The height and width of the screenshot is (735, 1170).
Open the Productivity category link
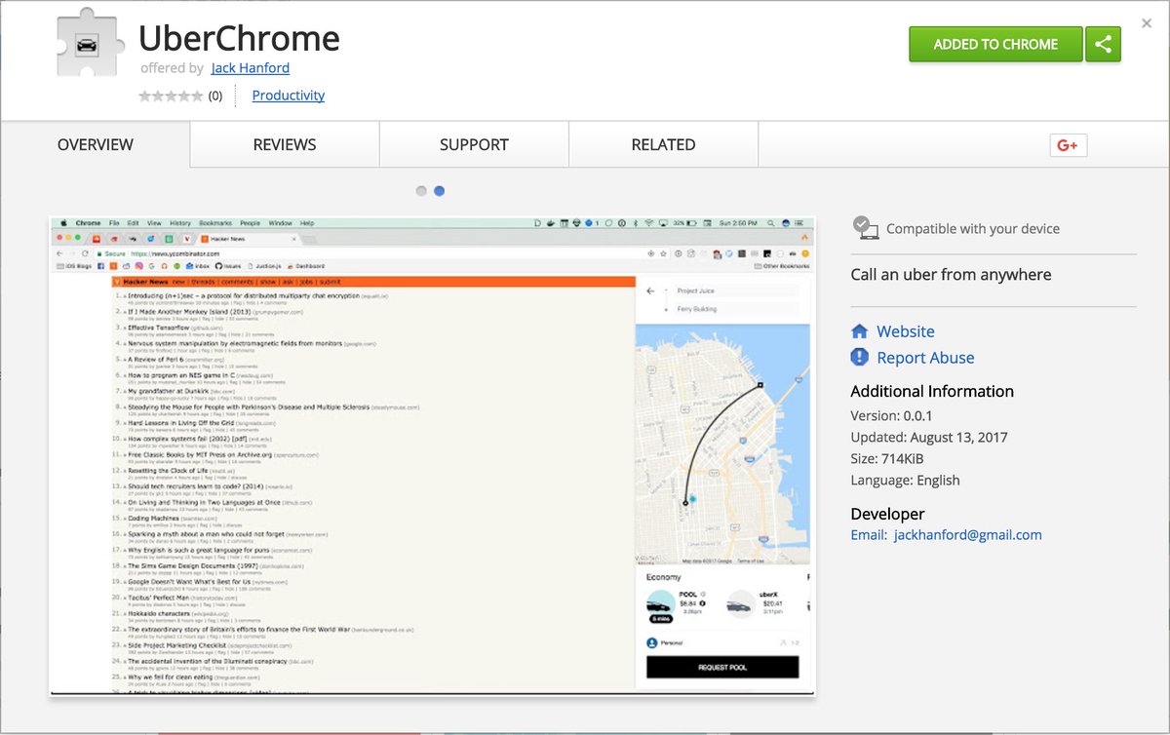[288, 96]
